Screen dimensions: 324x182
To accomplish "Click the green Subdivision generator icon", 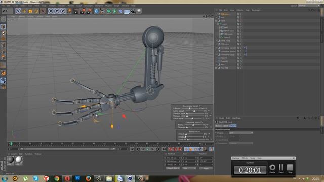I will point(108,11).
